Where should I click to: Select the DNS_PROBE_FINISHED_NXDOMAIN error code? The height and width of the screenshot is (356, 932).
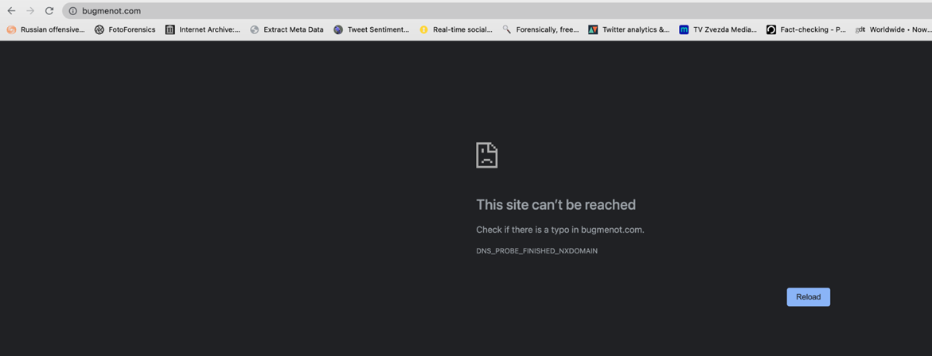click(x=536, y=251)
